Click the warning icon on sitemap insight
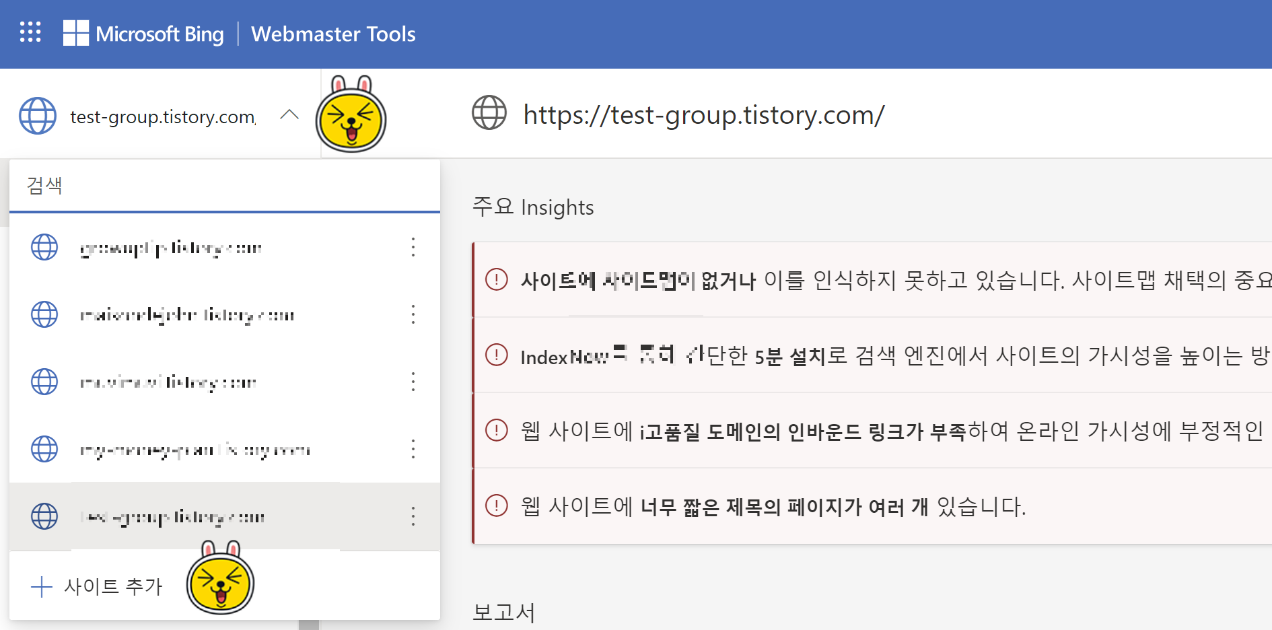1272x630 pixels. point(497,279)
